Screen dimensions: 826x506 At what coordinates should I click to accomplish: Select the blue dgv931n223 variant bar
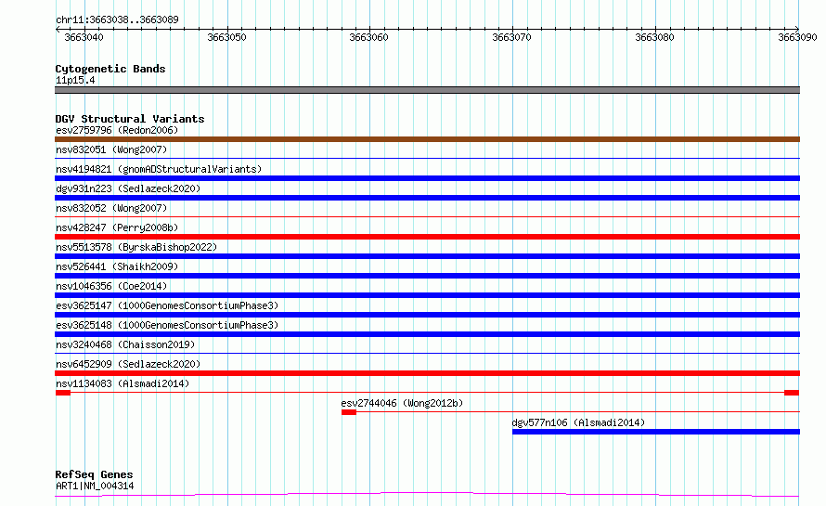427,198
